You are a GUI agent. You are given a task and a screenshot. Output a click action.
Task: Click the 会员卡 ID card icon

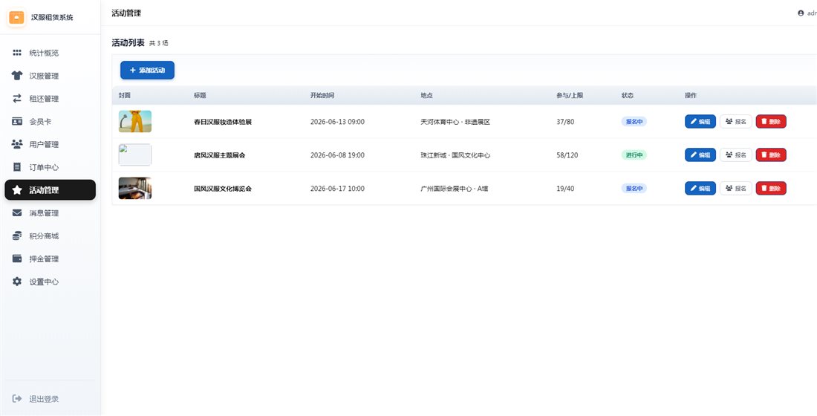pos(17,122)
